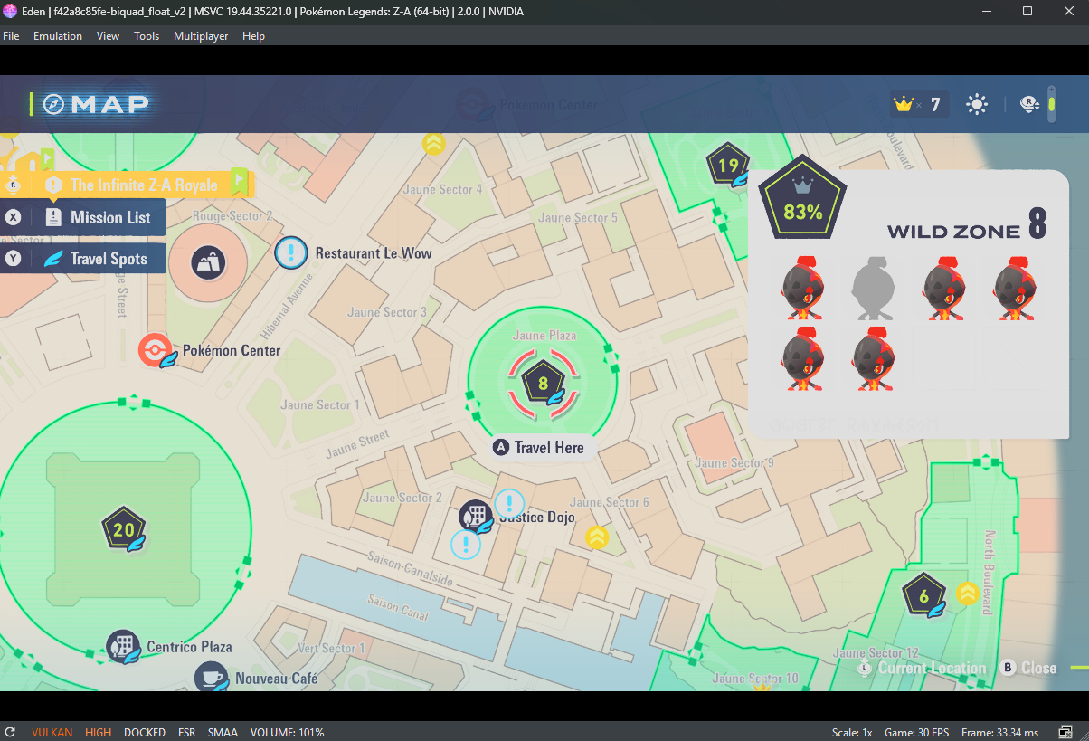This screenshot has width=1089, height=741.
Task: Click the VOLUME: 101% status entry
Action: coord(287,732)
